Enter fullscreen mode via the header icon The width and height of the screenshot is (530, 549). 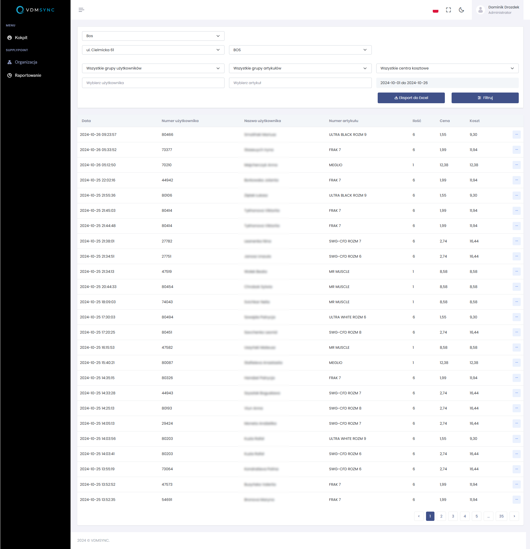tap(449, 10)
